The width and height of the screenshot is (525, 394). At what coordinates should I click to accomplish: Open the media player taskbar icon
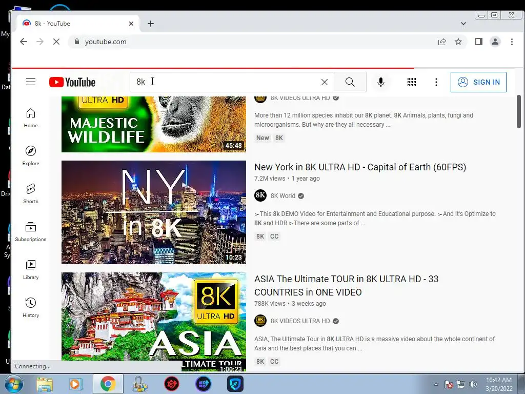pyautogui.click(x=76, y=384)
